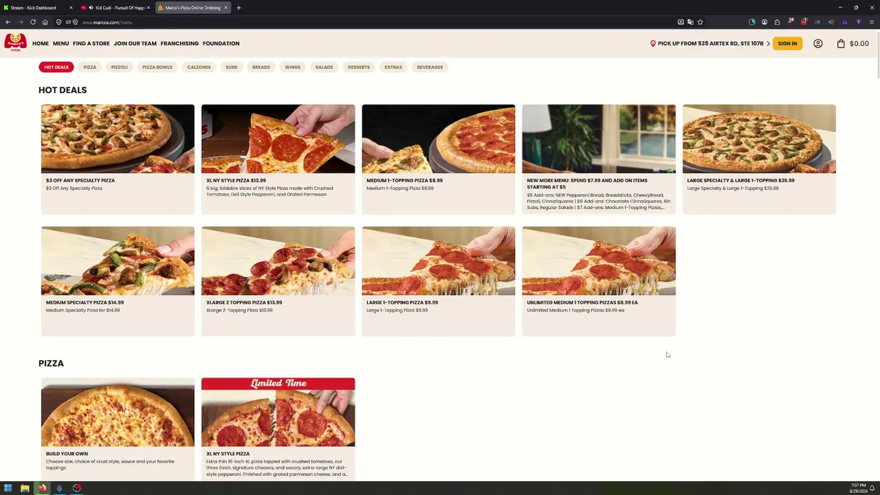Open Large Specialty & Large 1-Topping $26.99 image
Screen dimensions: 880x495
(x=759, y=139)
